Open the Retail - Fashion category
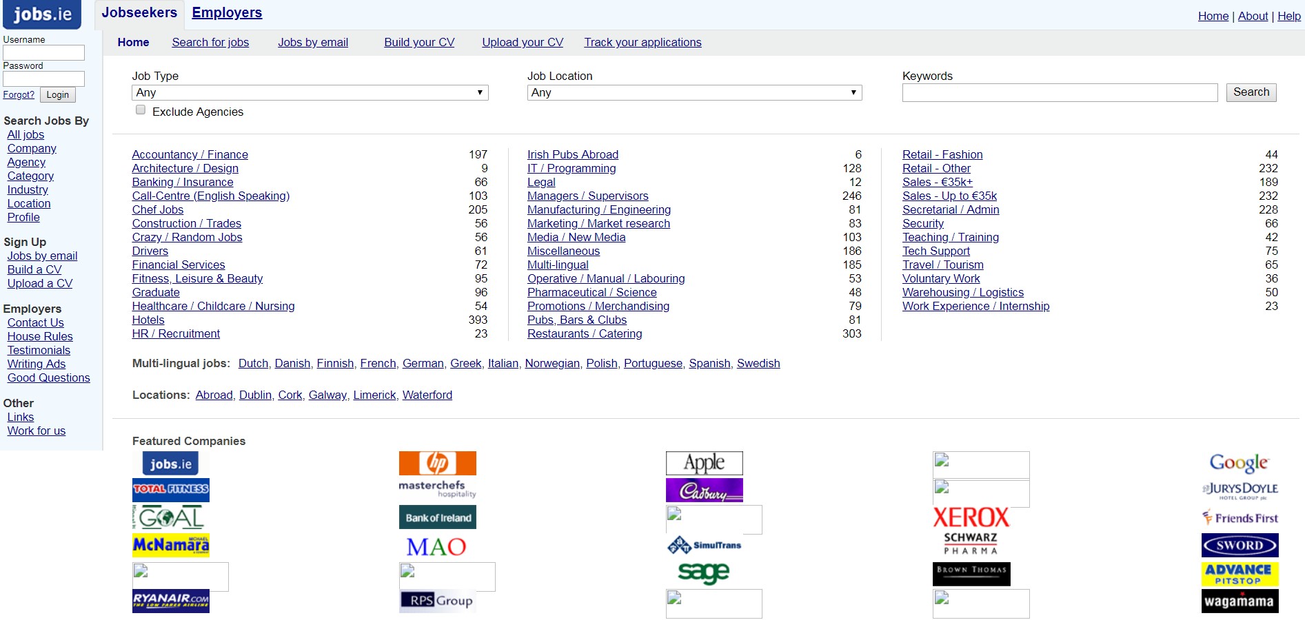This screenshot has height=620, width=1305. click(942, 154)
